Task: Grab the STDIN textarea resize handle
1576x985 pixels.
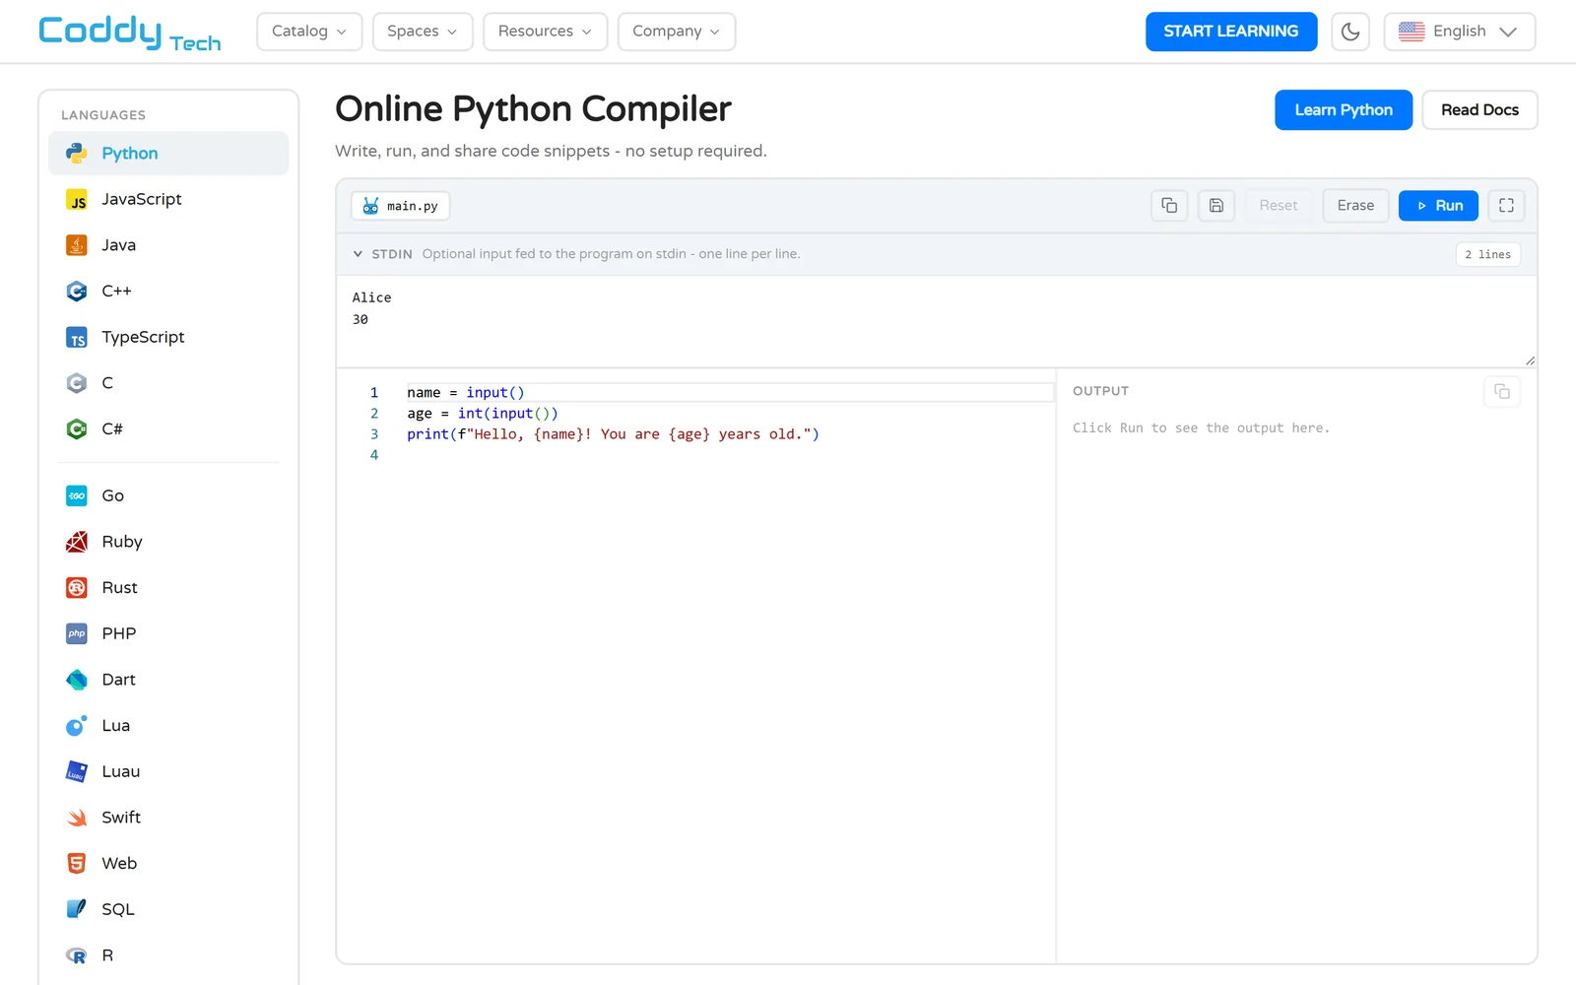Action: click(x=1530, y=361)
